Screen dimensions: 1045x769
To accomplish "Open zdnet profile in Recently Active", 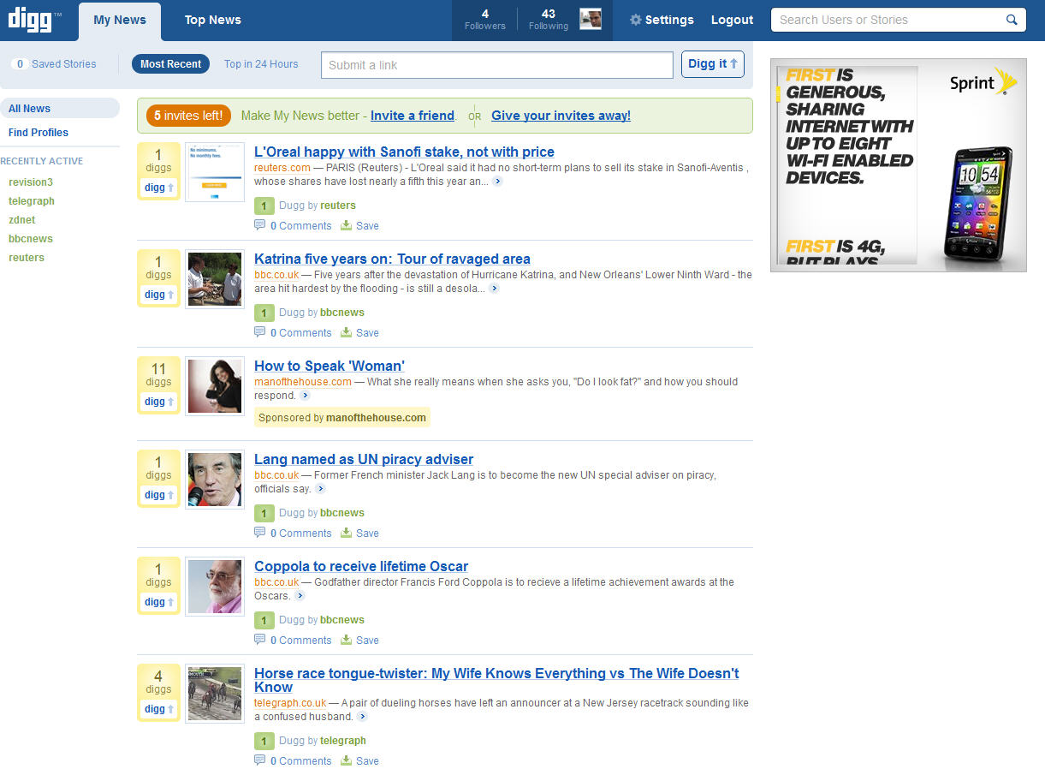I will (22, 220).
